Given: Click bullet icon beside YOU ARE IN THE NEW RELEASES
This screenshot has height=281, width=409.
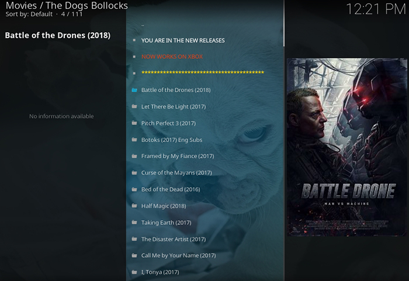Looking at the screenshot, I should 134,40.
